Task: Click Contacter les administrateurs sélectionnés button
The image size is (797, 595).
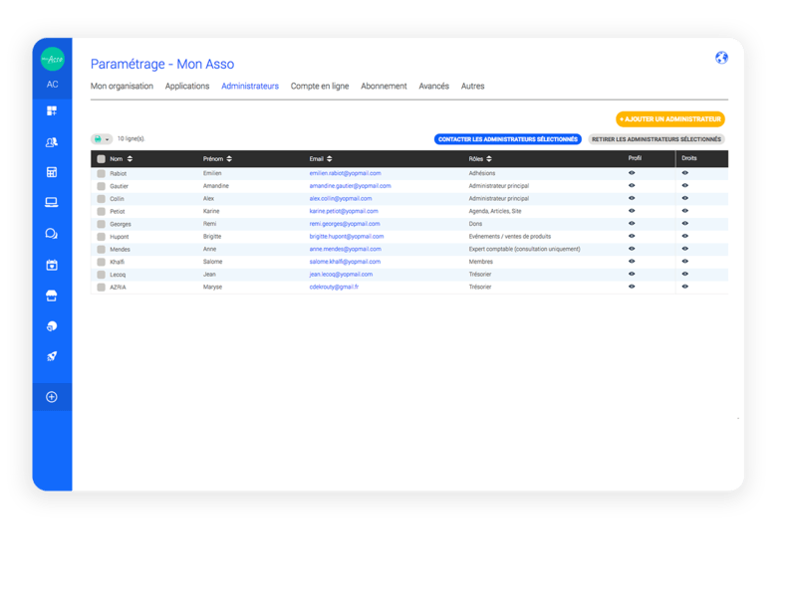Action: (x=508, y=139)
